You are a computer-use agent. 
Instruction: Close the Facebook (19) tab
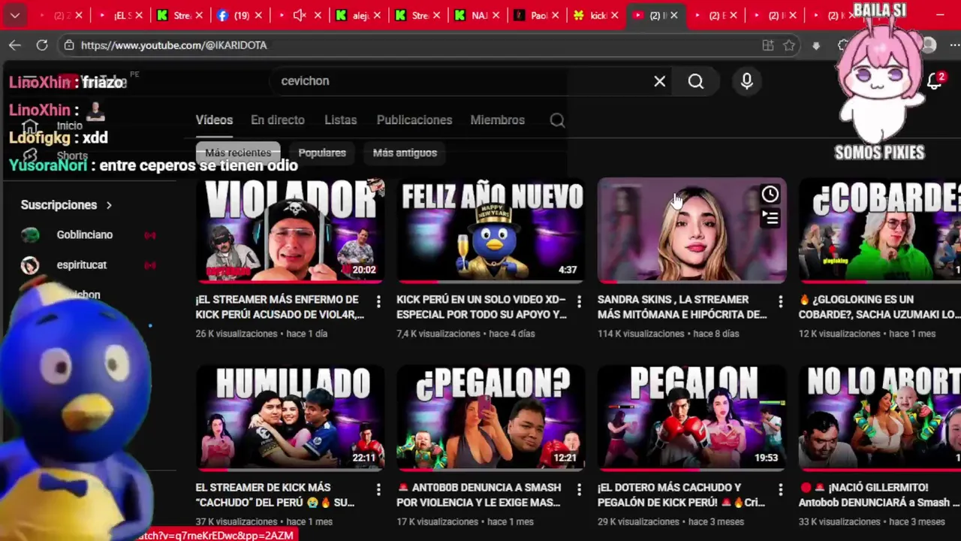click(x=258, y=15)
